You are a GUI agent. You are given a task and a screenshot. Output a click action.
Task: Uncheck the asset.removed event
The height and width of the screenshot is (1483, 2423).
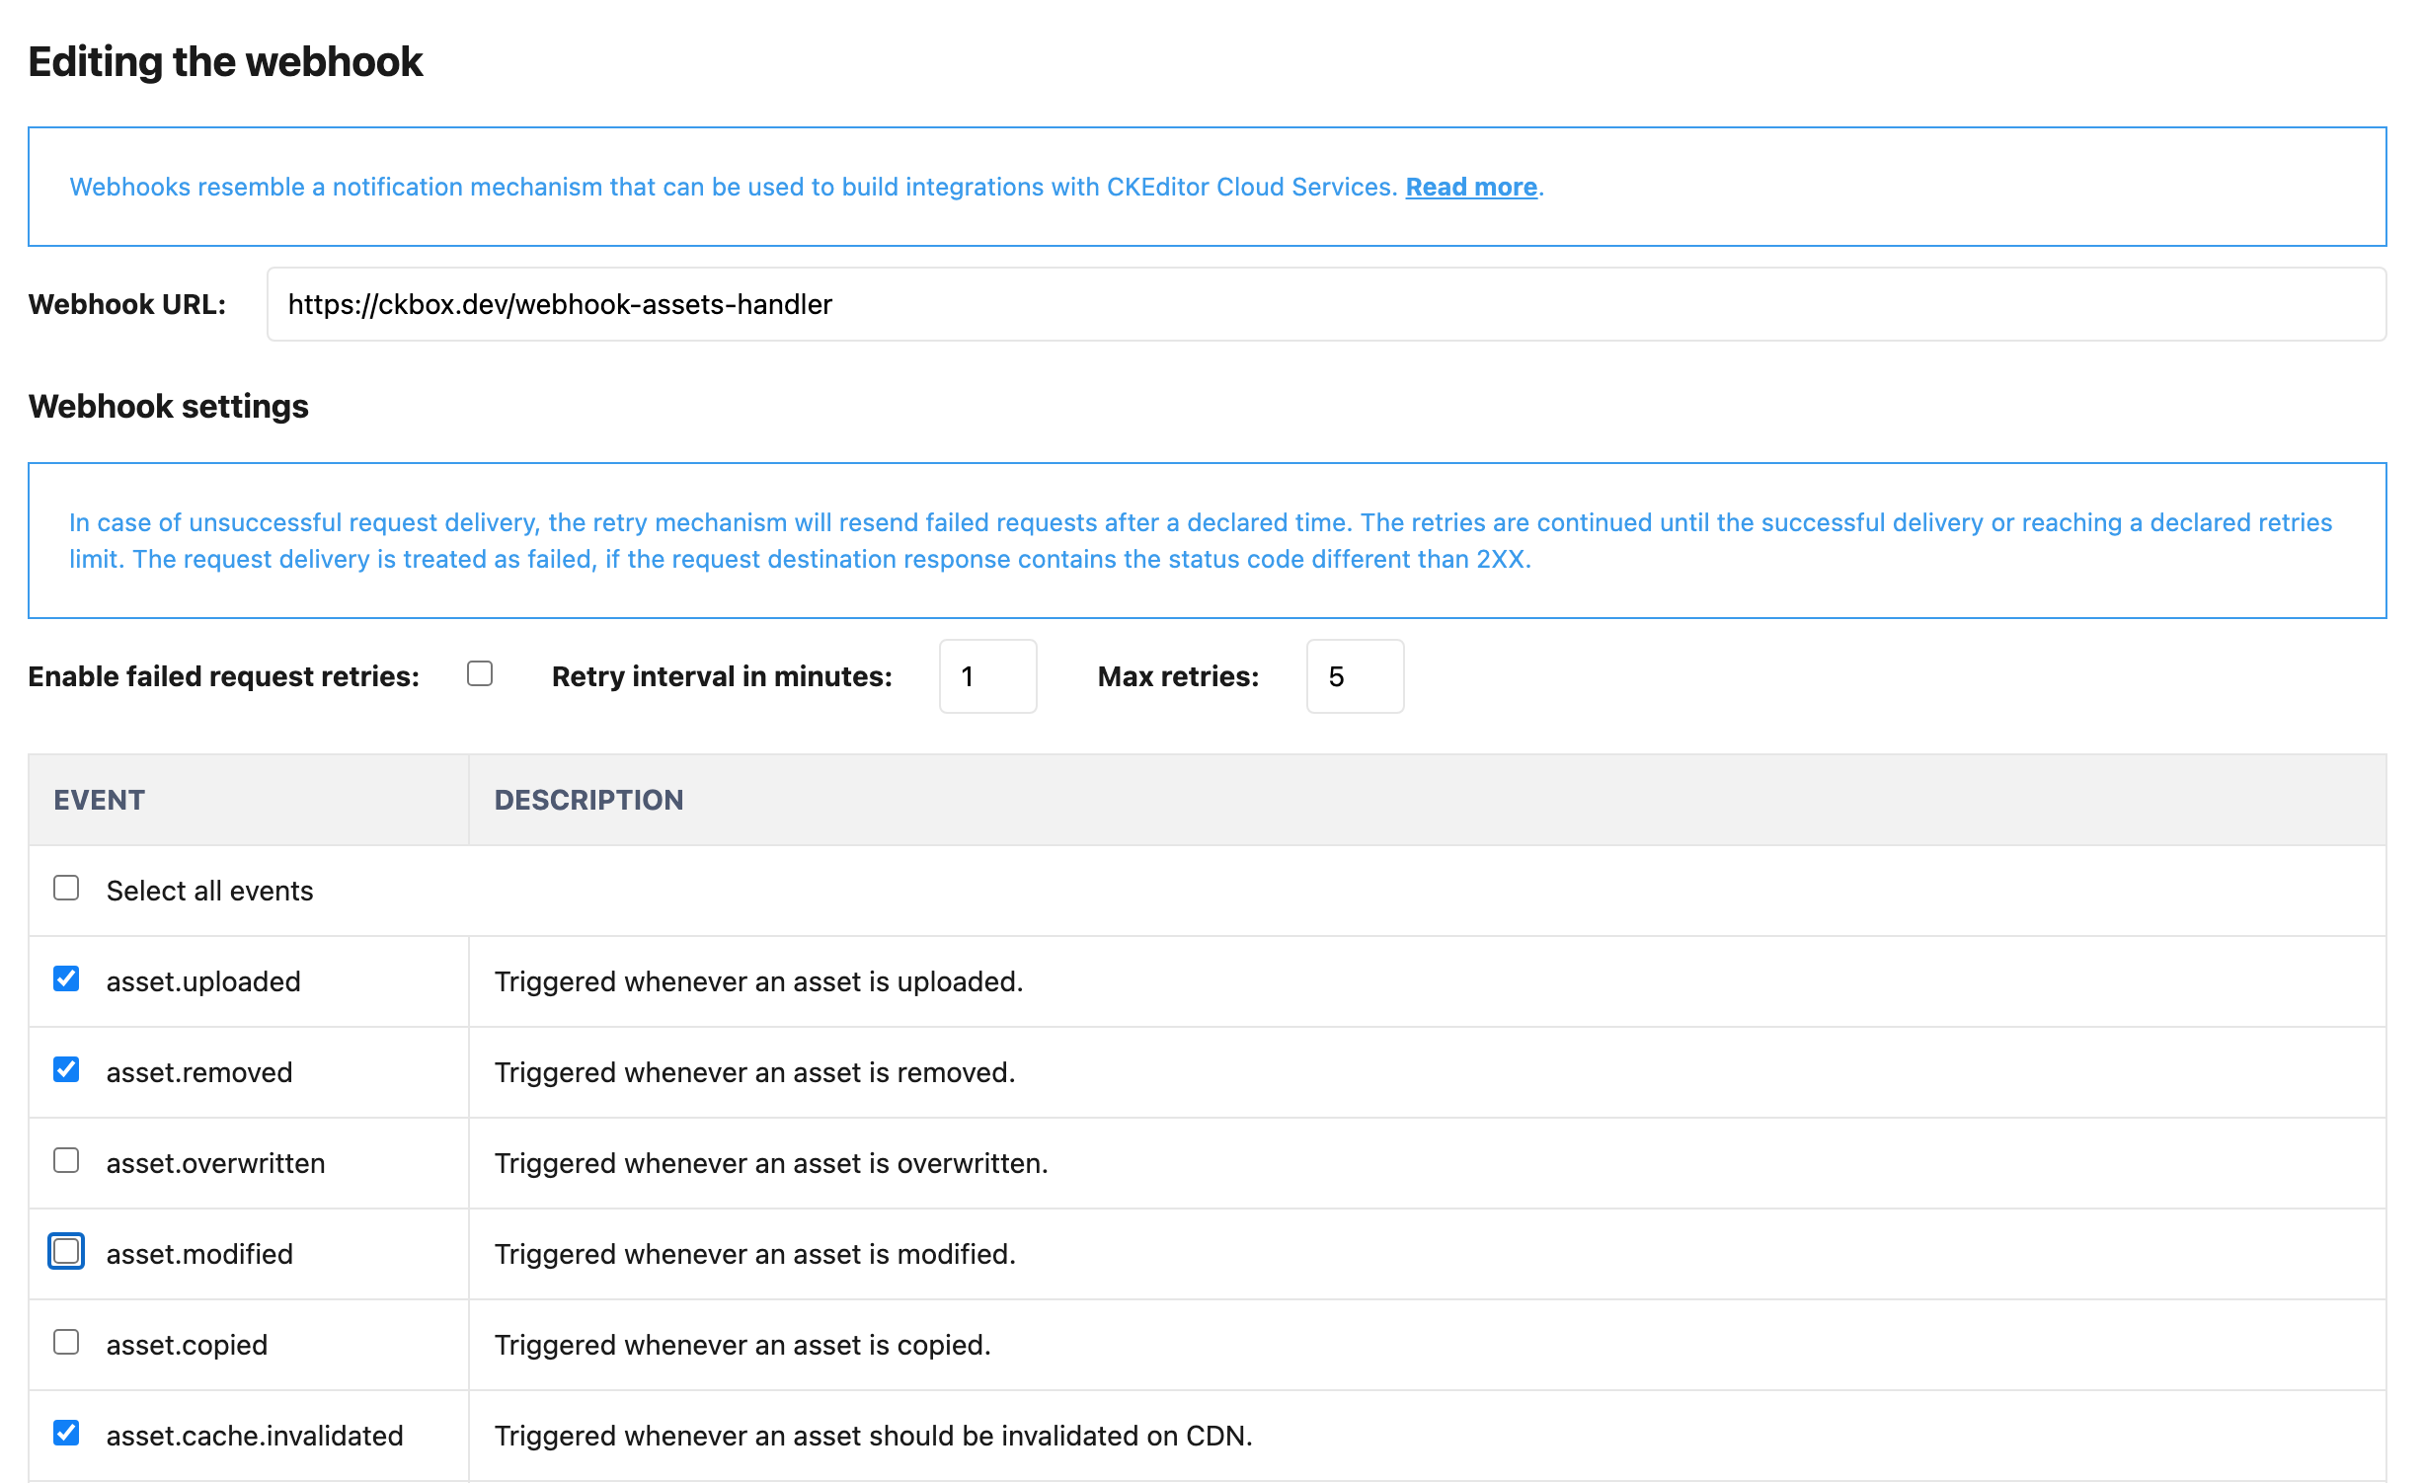[66, 1069]
